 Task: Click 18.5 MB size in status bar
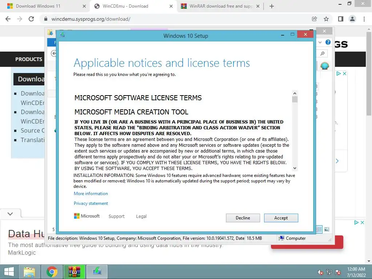254,238
